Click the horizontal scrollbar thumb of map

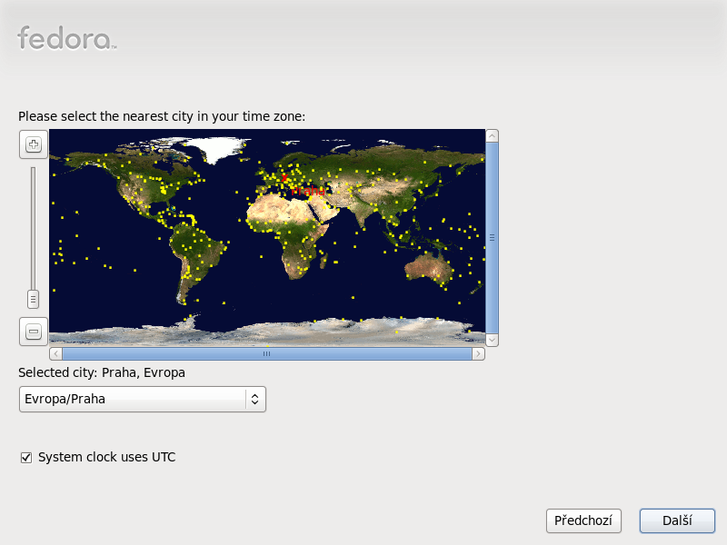267,353
